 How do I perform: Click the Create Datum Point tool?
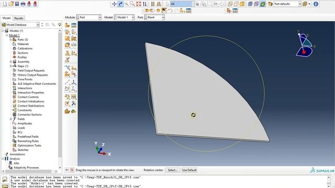pyautogui.click(x=68, y=83)
